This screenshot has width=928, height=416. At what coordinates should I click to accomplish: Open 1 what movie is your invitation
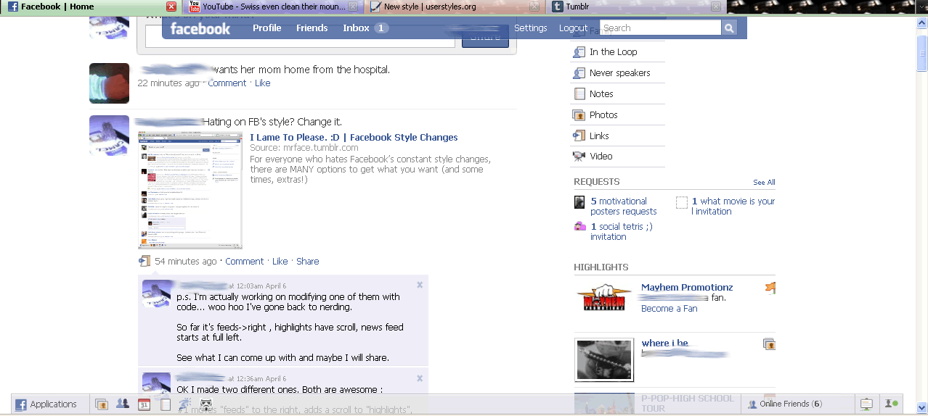[x=733, y=207]
